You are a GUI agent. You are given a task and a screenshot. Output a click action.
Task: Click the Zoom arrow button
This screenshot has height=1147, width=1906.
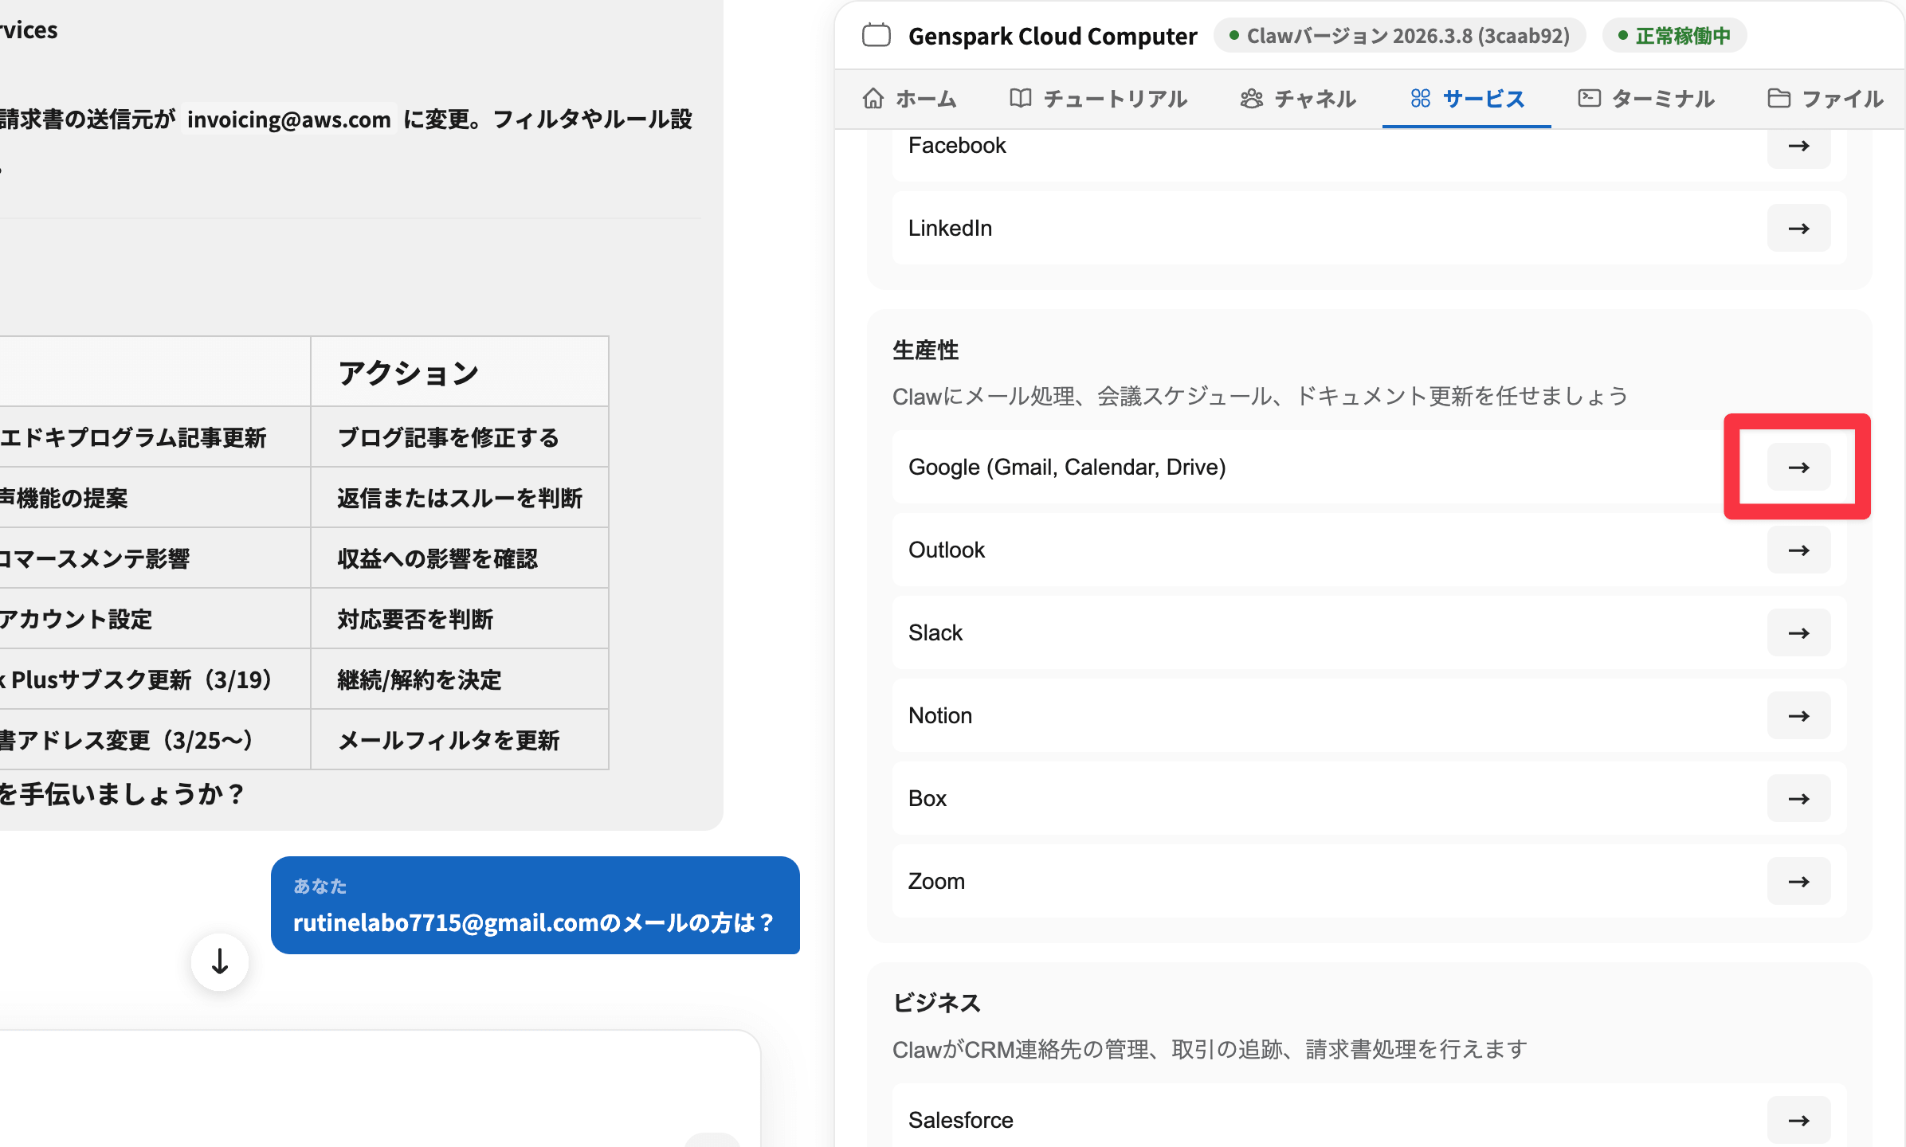pyautogui.click(x=1798, y=881)
